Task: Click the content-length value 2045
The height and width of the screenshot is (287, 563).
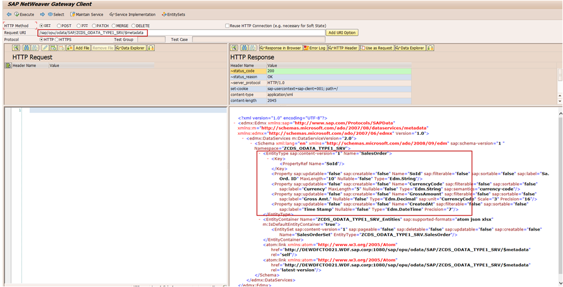Action: click(x=272, y=101)
